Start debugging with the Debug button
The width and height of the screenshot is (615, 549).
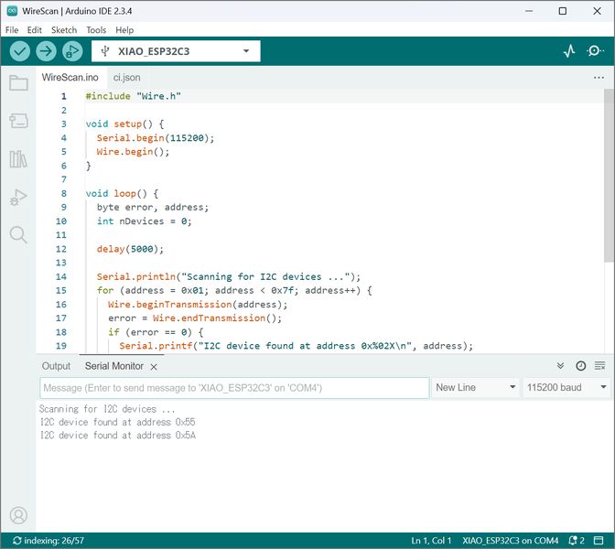[72, 51]
